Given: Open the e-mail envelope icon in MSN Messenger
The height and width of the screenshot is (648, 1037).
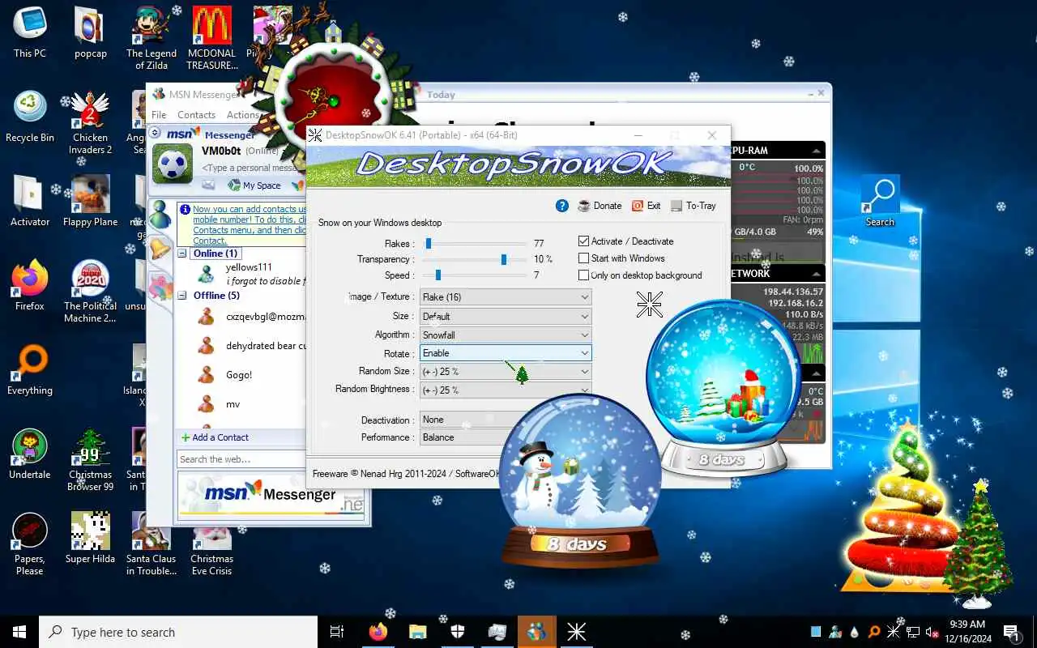Looking at the screenshot, I should (208, 185).
